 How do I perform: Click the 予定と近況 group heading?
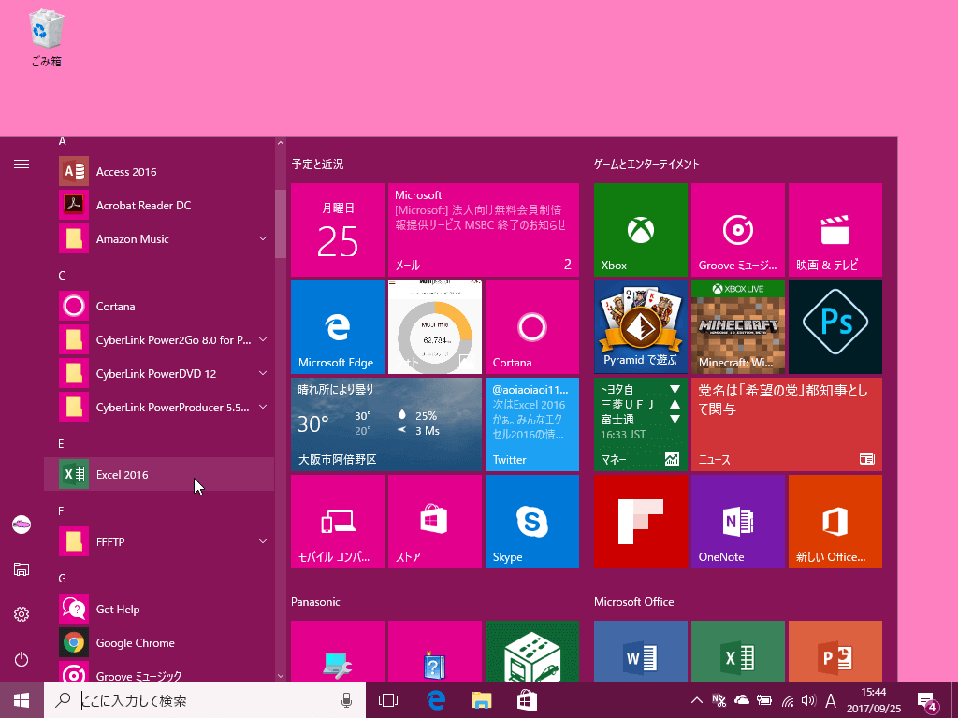click(317, 164)
